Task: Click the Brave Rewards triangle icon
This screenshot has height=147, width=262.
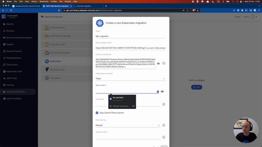Action: (198, 10)
